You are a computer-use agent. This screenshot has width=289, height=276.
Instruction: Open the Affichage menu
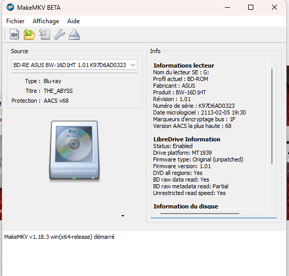[x=46, y=21]
